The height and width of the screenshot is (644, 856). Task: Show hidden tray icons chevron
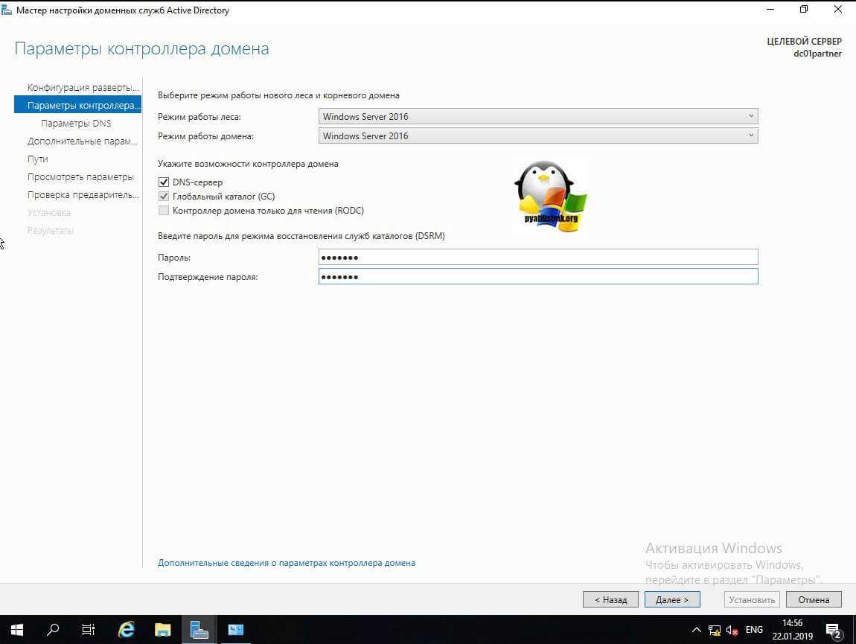(x=697, y=630)
